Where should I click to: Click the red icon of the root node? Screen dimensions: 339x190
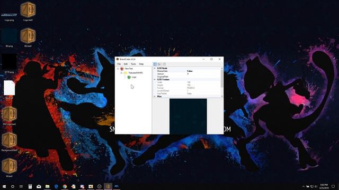pos(122,69)
